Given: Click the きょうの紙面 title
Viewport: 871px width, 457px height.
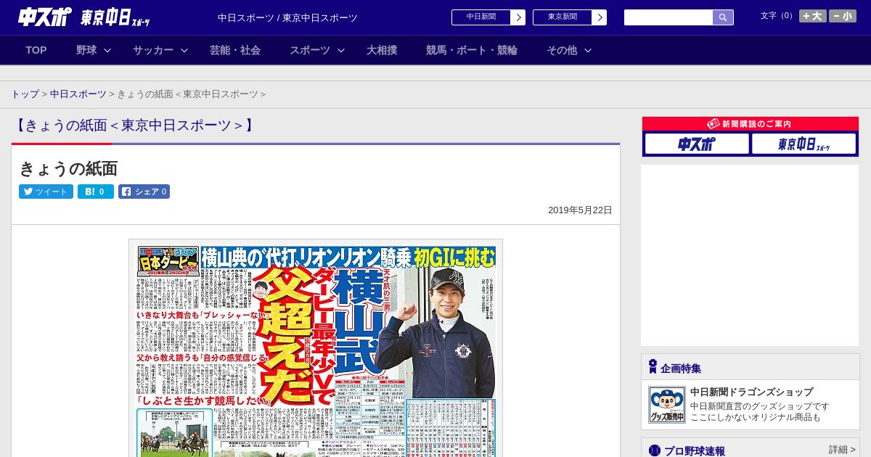Looking at the screenshot, I should coord(68,168).
